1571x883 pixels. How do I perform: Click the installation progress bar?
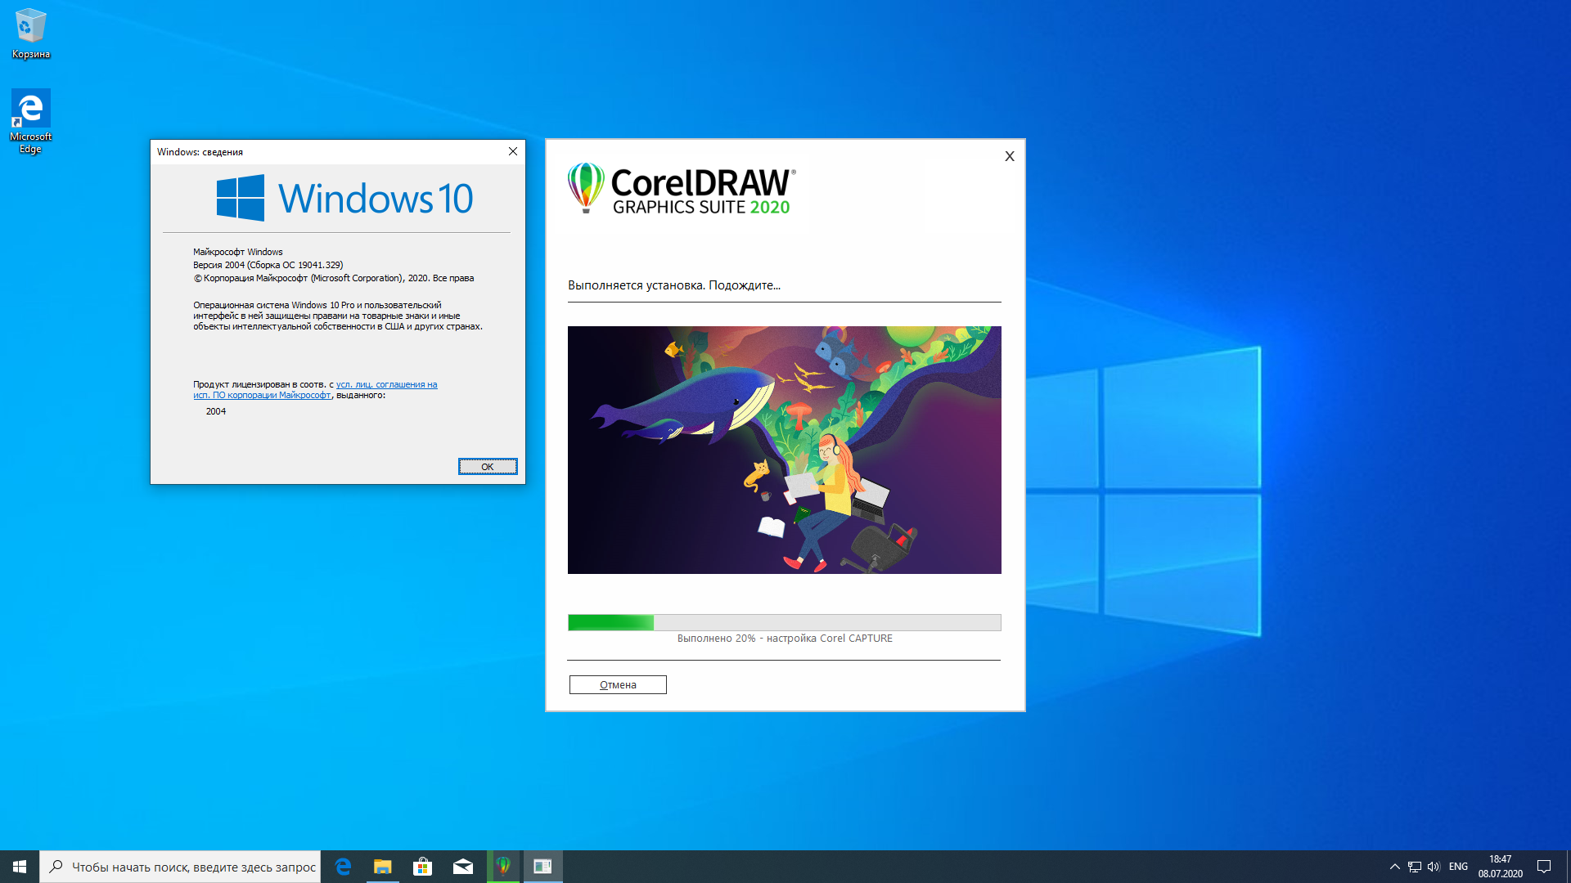click(x=785, y=622)
